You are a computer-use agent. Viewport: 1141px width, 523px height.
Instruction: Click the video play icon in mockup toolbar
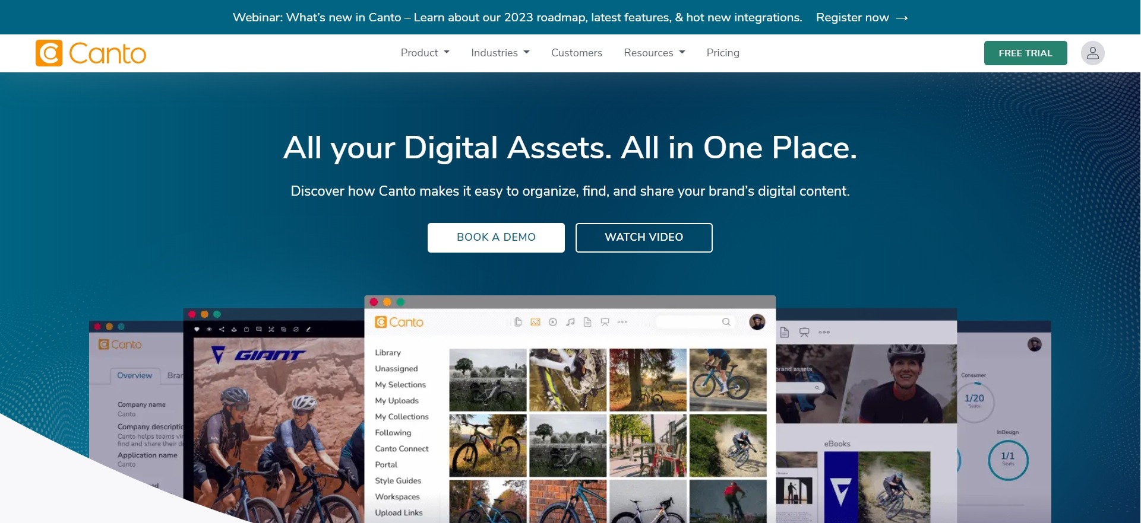click(x=552, y=322)
